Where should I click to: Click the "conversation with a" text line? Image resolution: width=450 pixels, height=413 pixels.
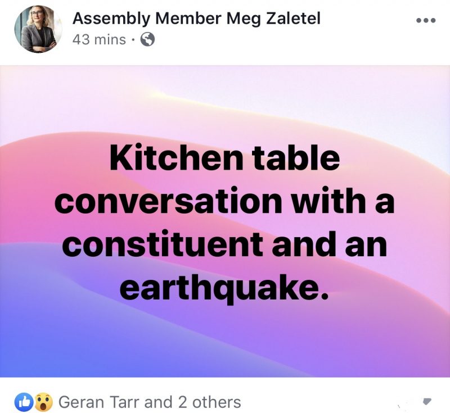[224, 201]
